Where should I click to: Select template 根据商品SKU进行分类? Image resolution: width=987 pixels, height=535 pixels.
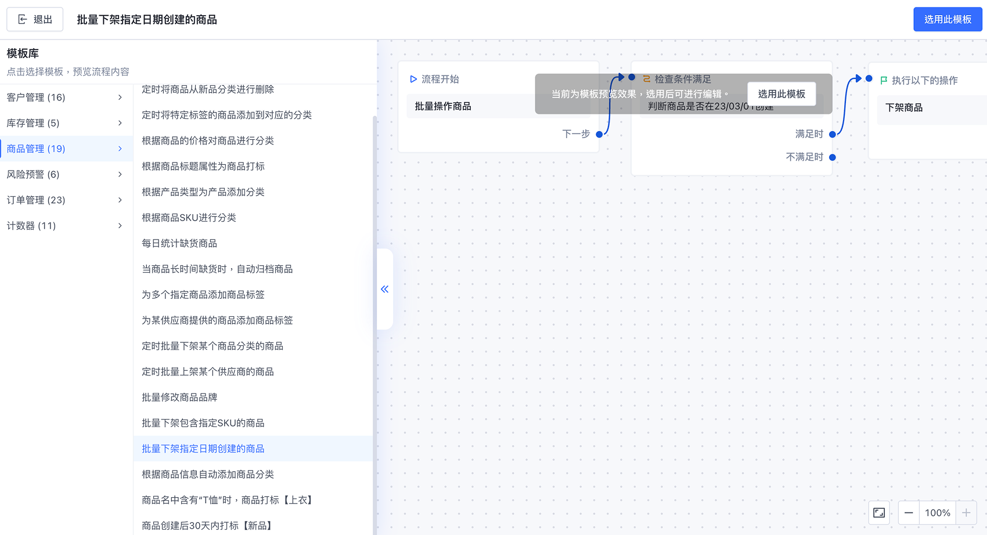[x=253, y=218]
